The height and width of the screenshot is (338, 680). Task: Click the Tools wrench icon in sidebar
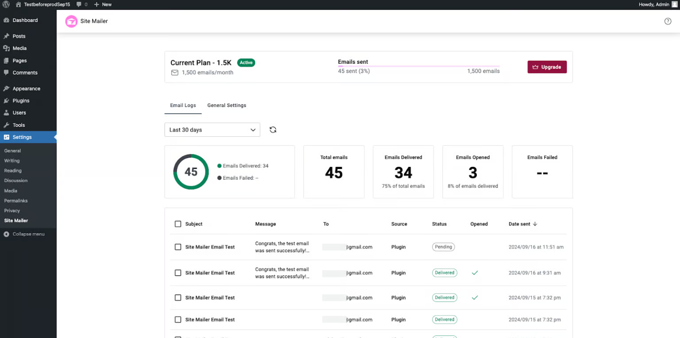click(6, 125)
